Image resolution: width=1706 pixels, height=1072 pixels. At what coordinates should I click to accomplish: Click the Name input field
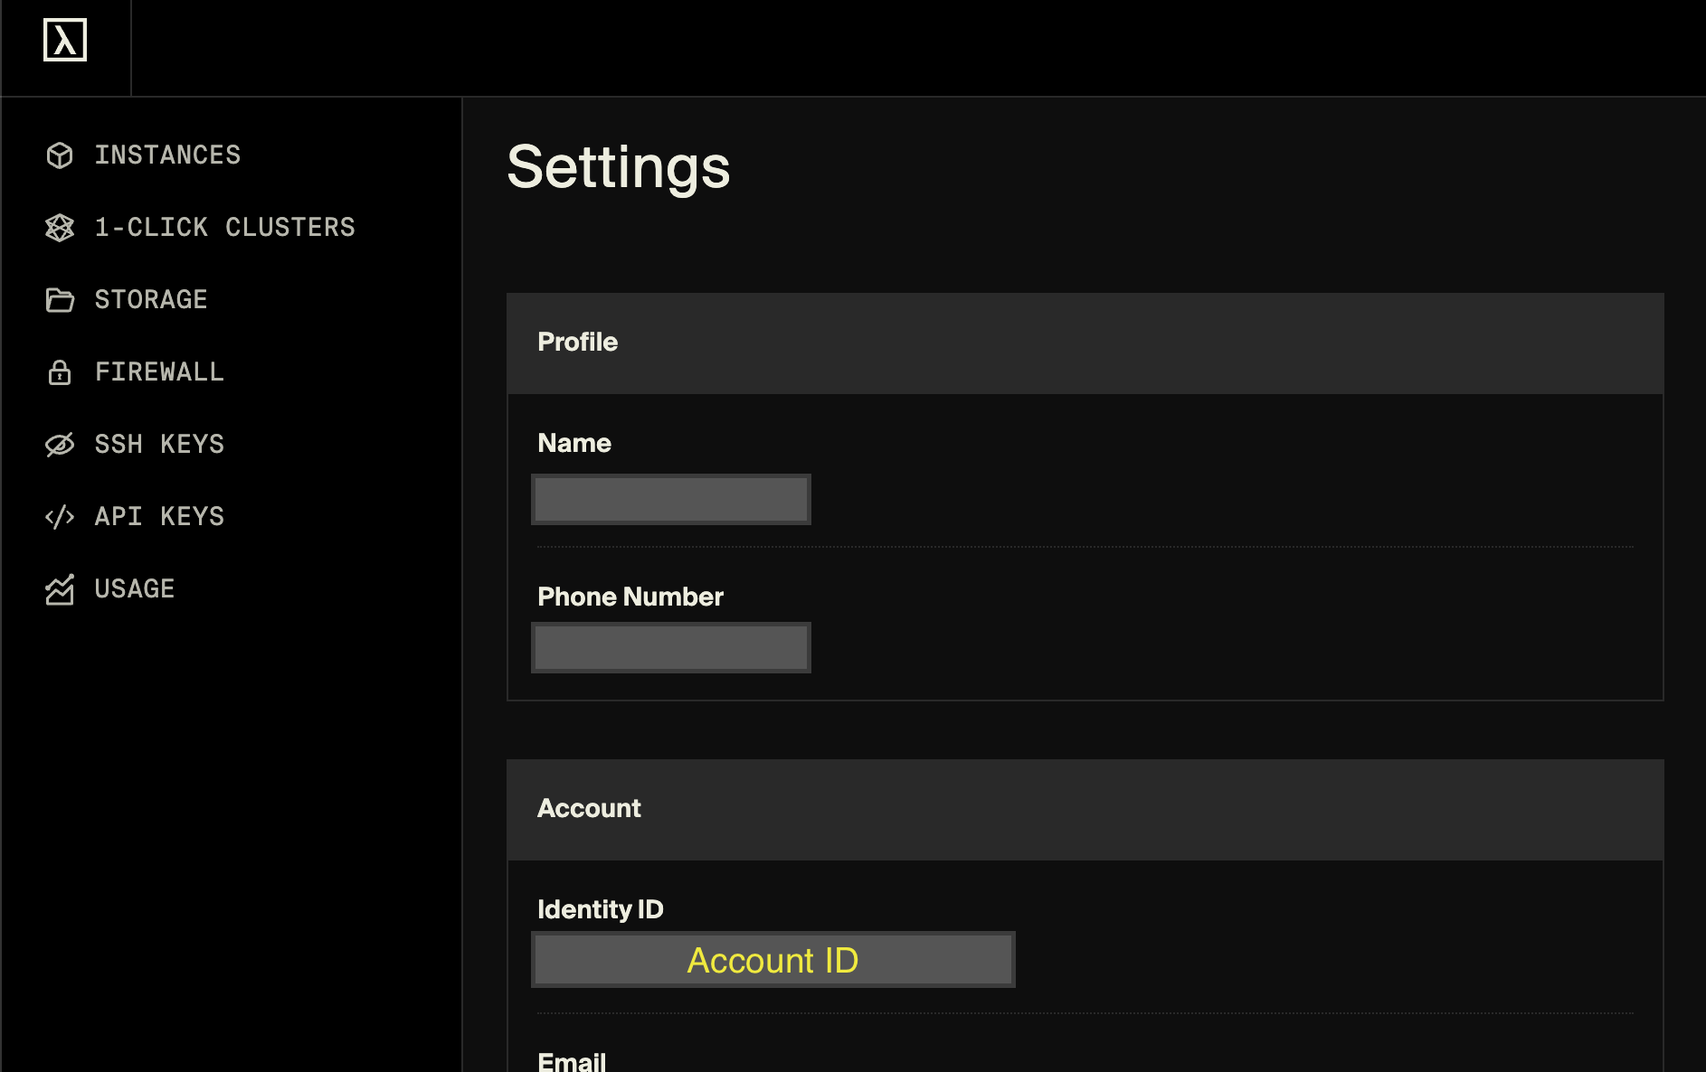coord(670,499)
